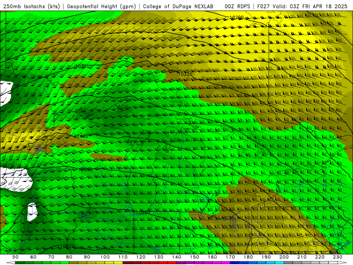Click the cyan swatch ending at 200

pyautogui.click(x=279, y=263)
